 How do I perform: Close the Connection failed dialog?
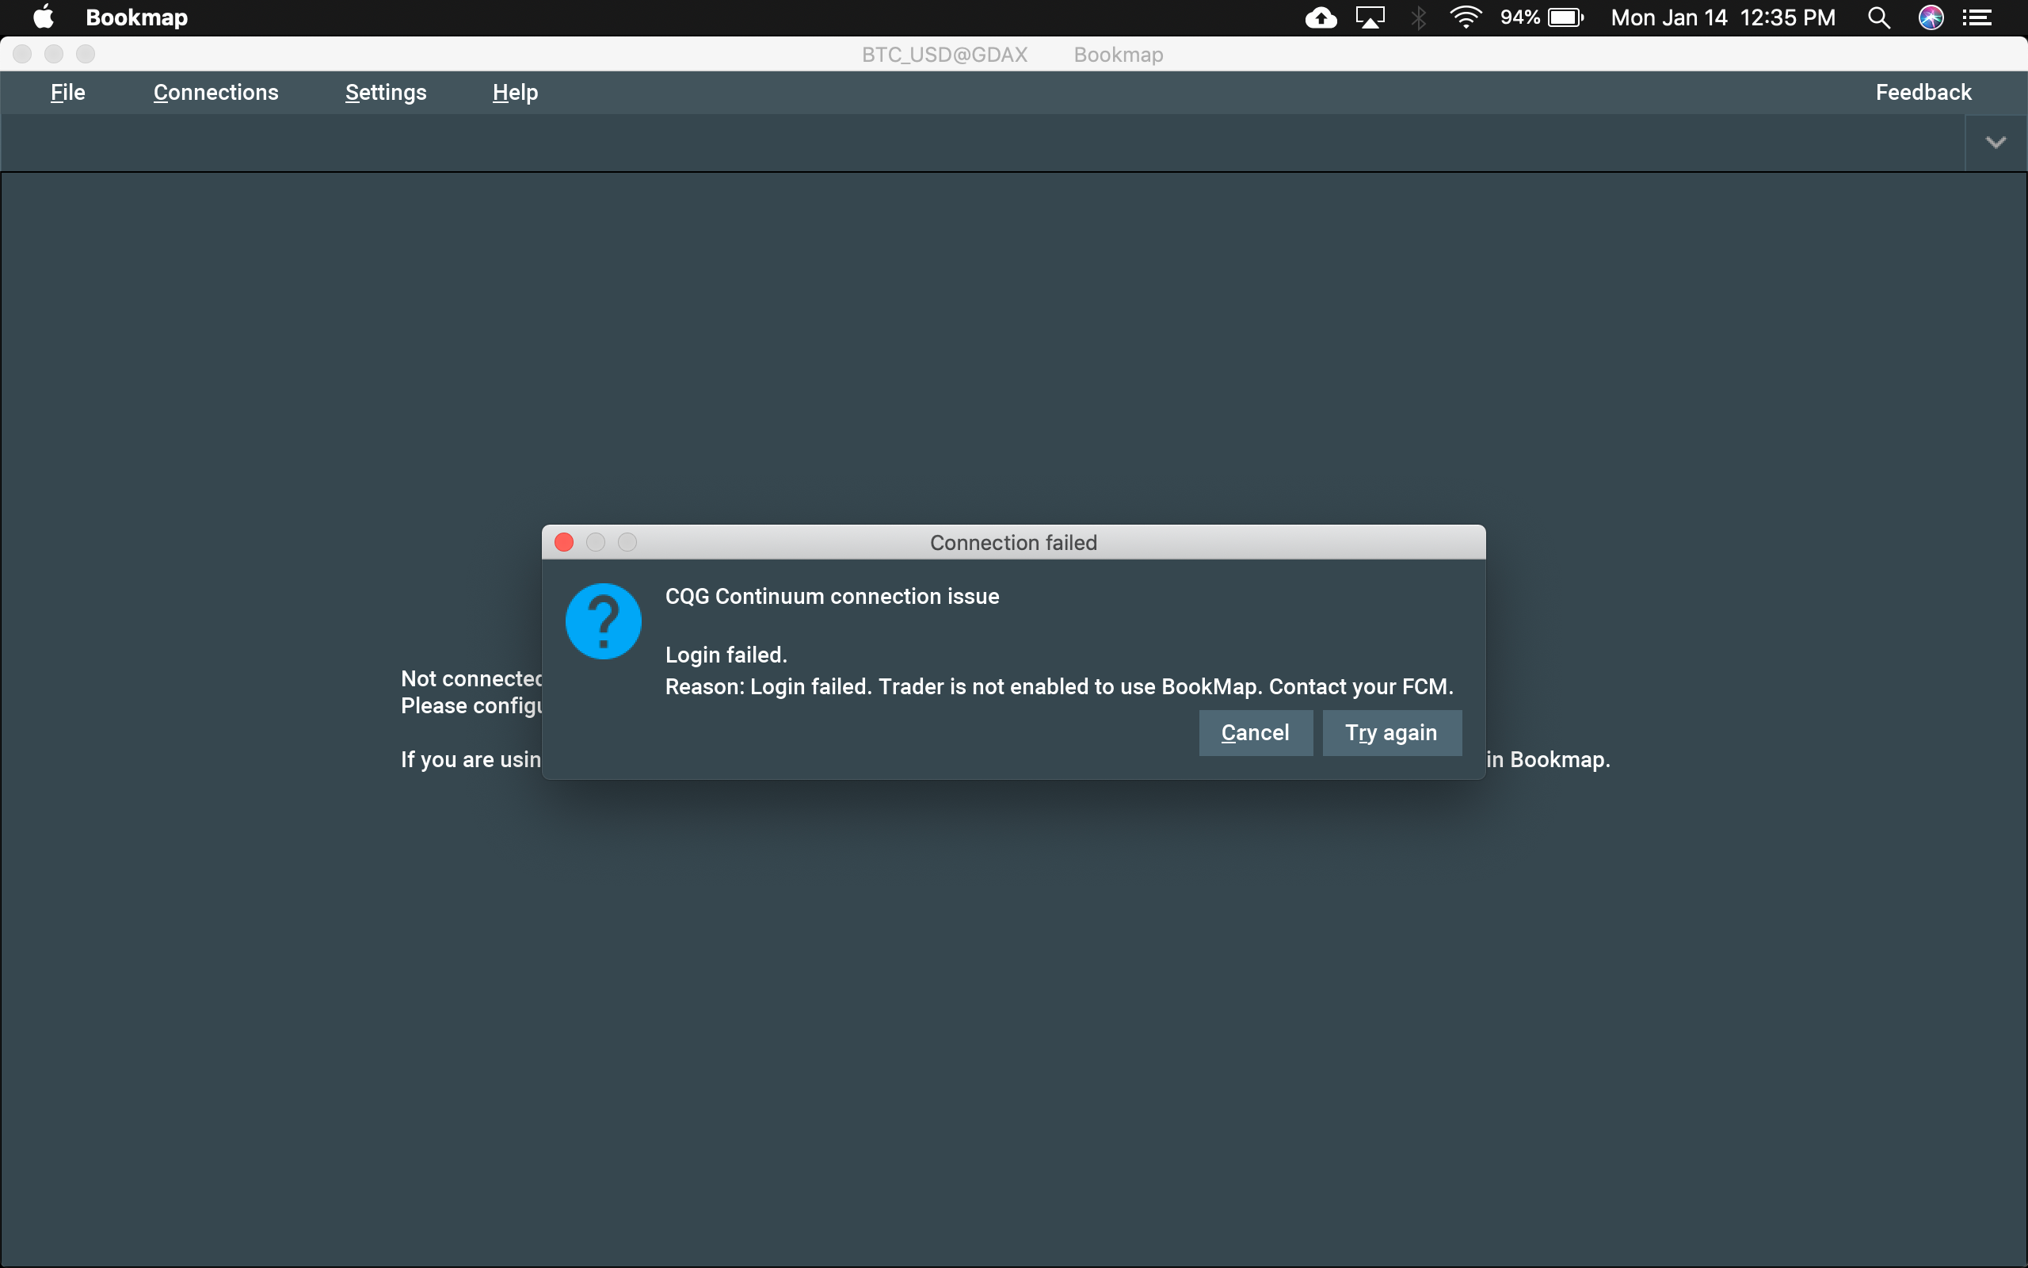564,543
